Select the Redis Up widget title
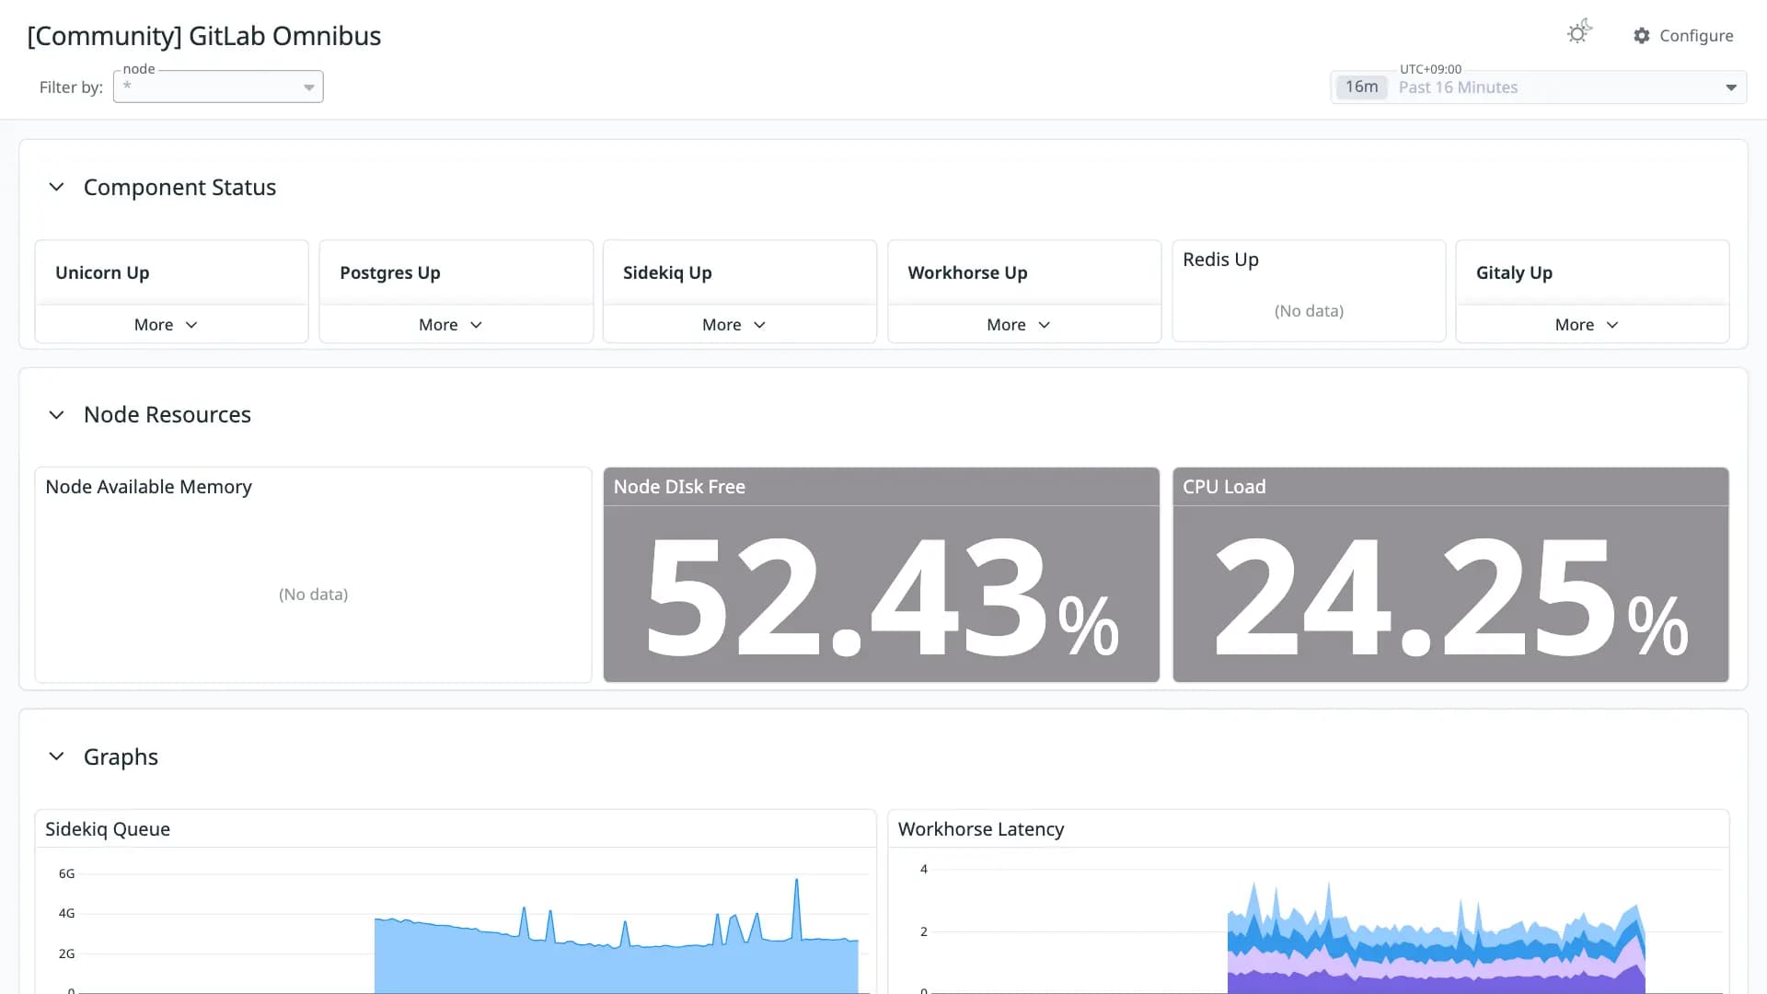 coord(1220,260)
